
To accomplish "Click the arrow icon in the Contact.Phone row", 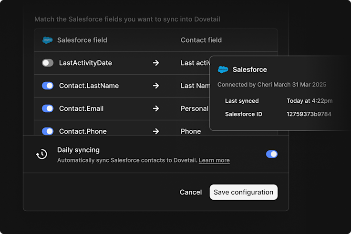I will [156, 131].
